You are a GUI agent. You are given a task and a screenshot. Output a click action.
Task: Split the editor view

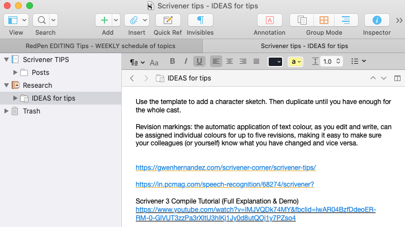coord(397,78)
